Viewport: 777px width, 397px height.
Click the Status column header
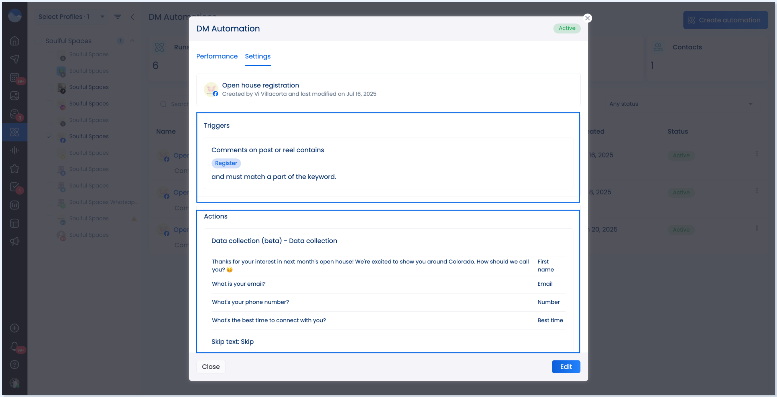pyautogui.click(x=678, y=131)
